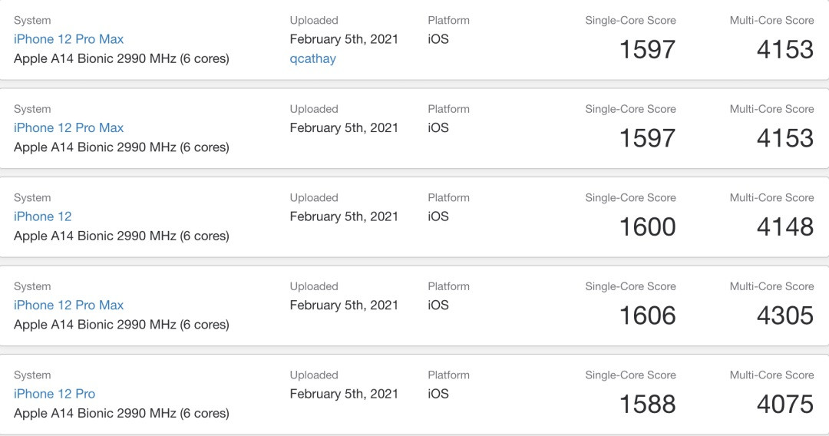Open second card's iPhone 12 Pro Max link

[68, 127]
